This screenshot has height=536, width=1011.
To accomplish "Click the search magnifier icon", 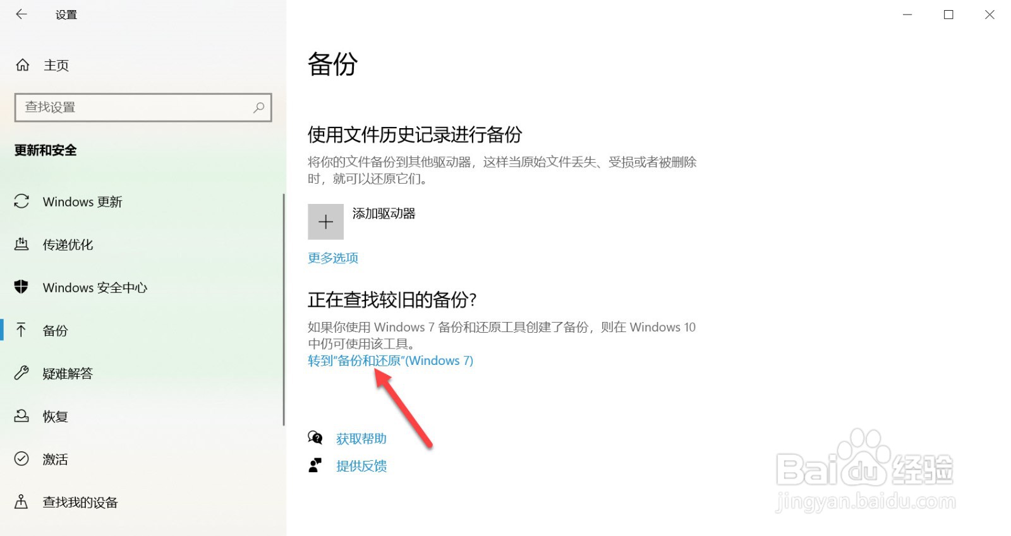I will [x=258, y=107].
